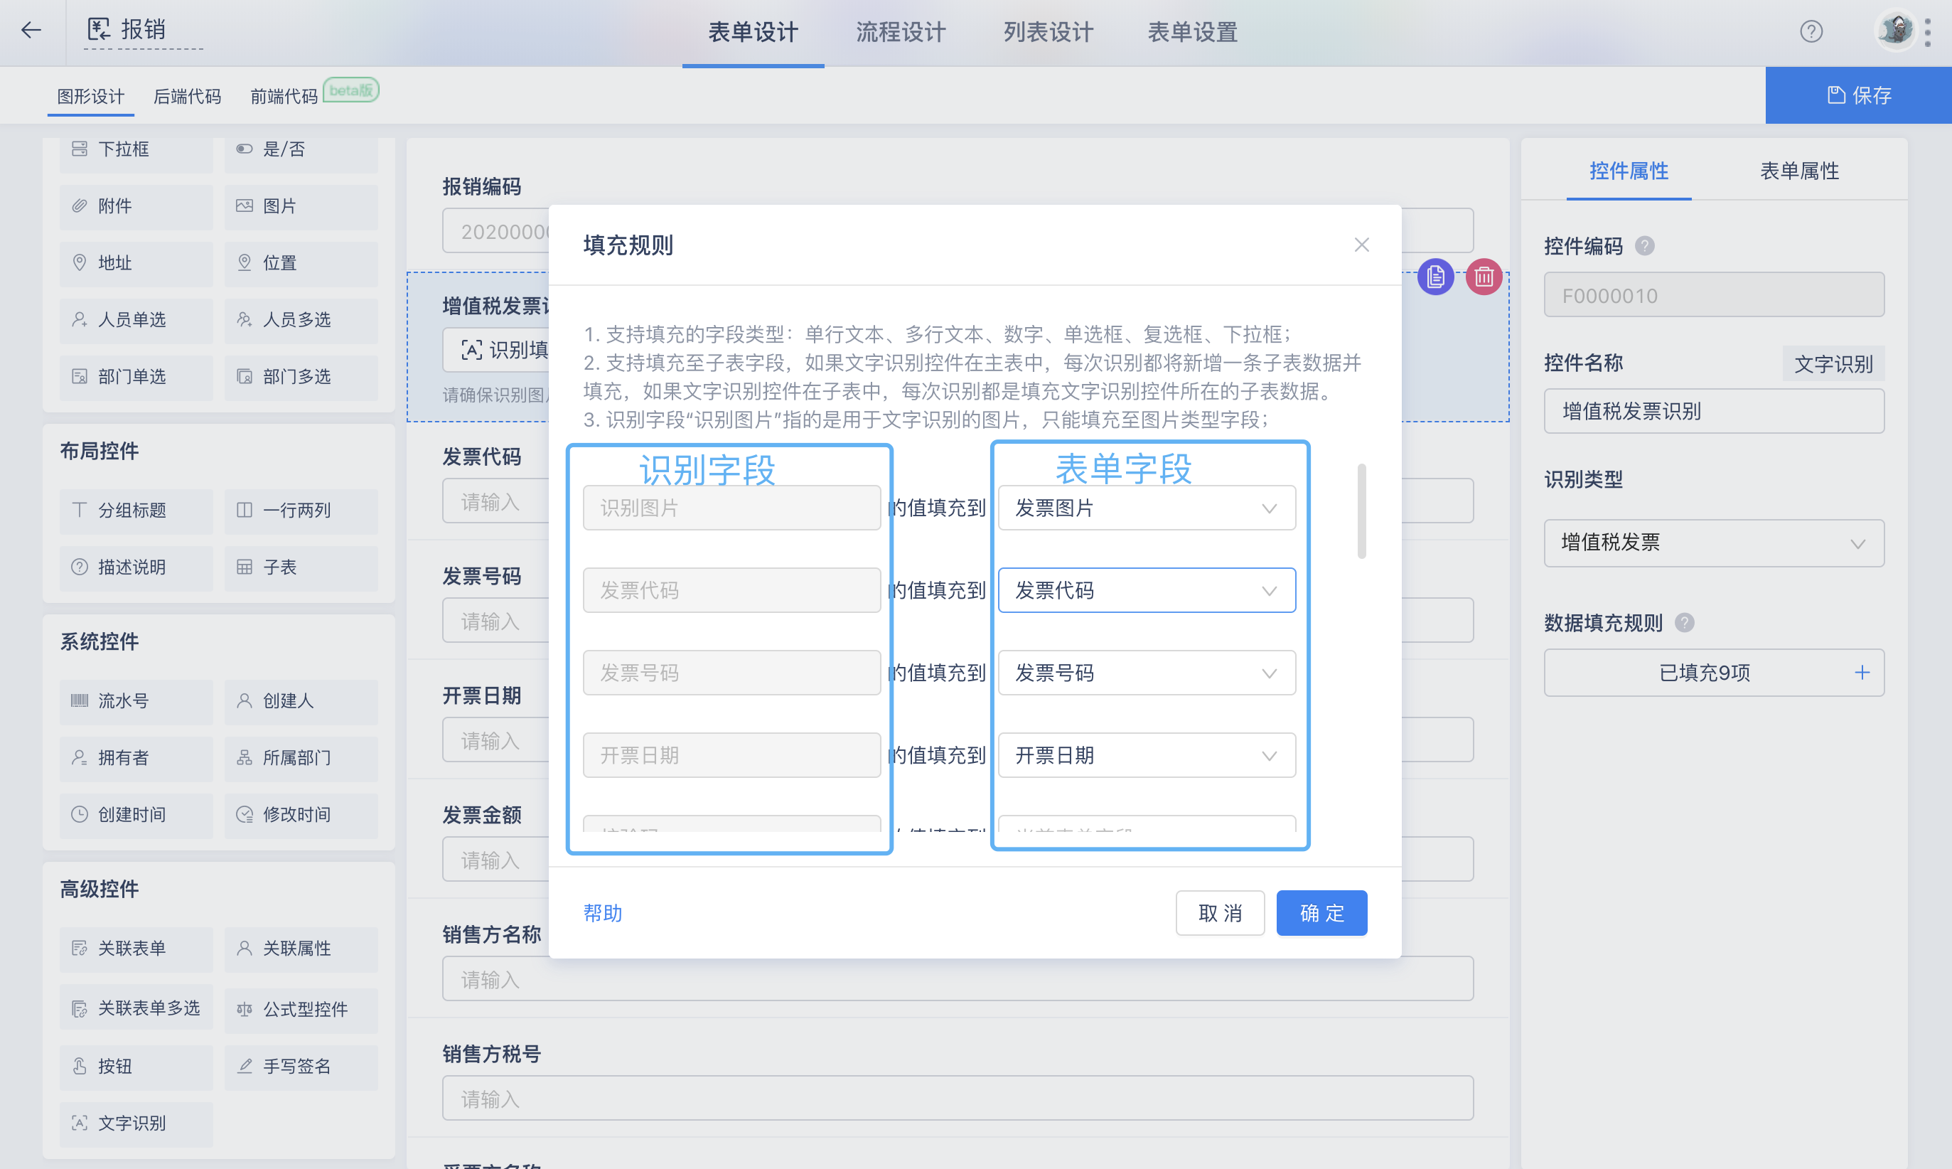Open the 发票代码 form field dropdown
This screenshot has width=1952, height=1169.
(x=1147, y=591)
